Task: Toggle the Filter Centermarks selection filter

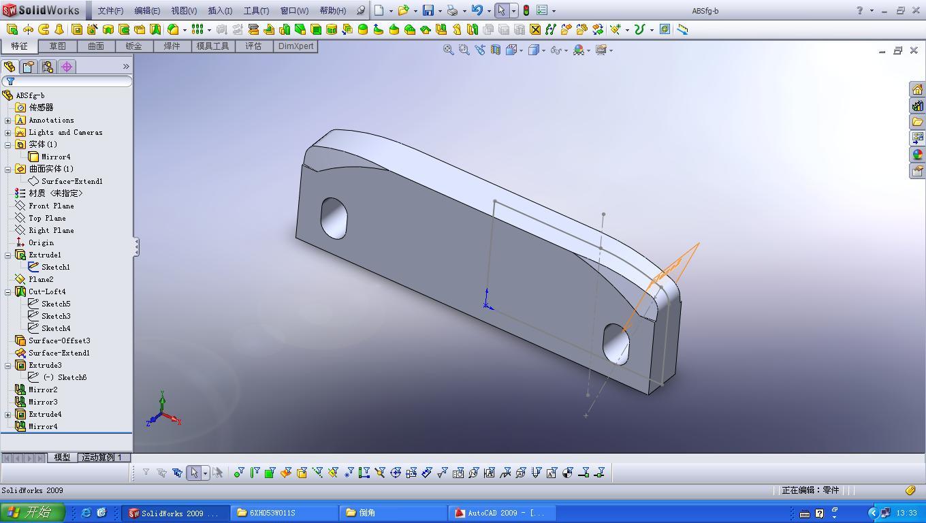Action: [x=396, y=473]
